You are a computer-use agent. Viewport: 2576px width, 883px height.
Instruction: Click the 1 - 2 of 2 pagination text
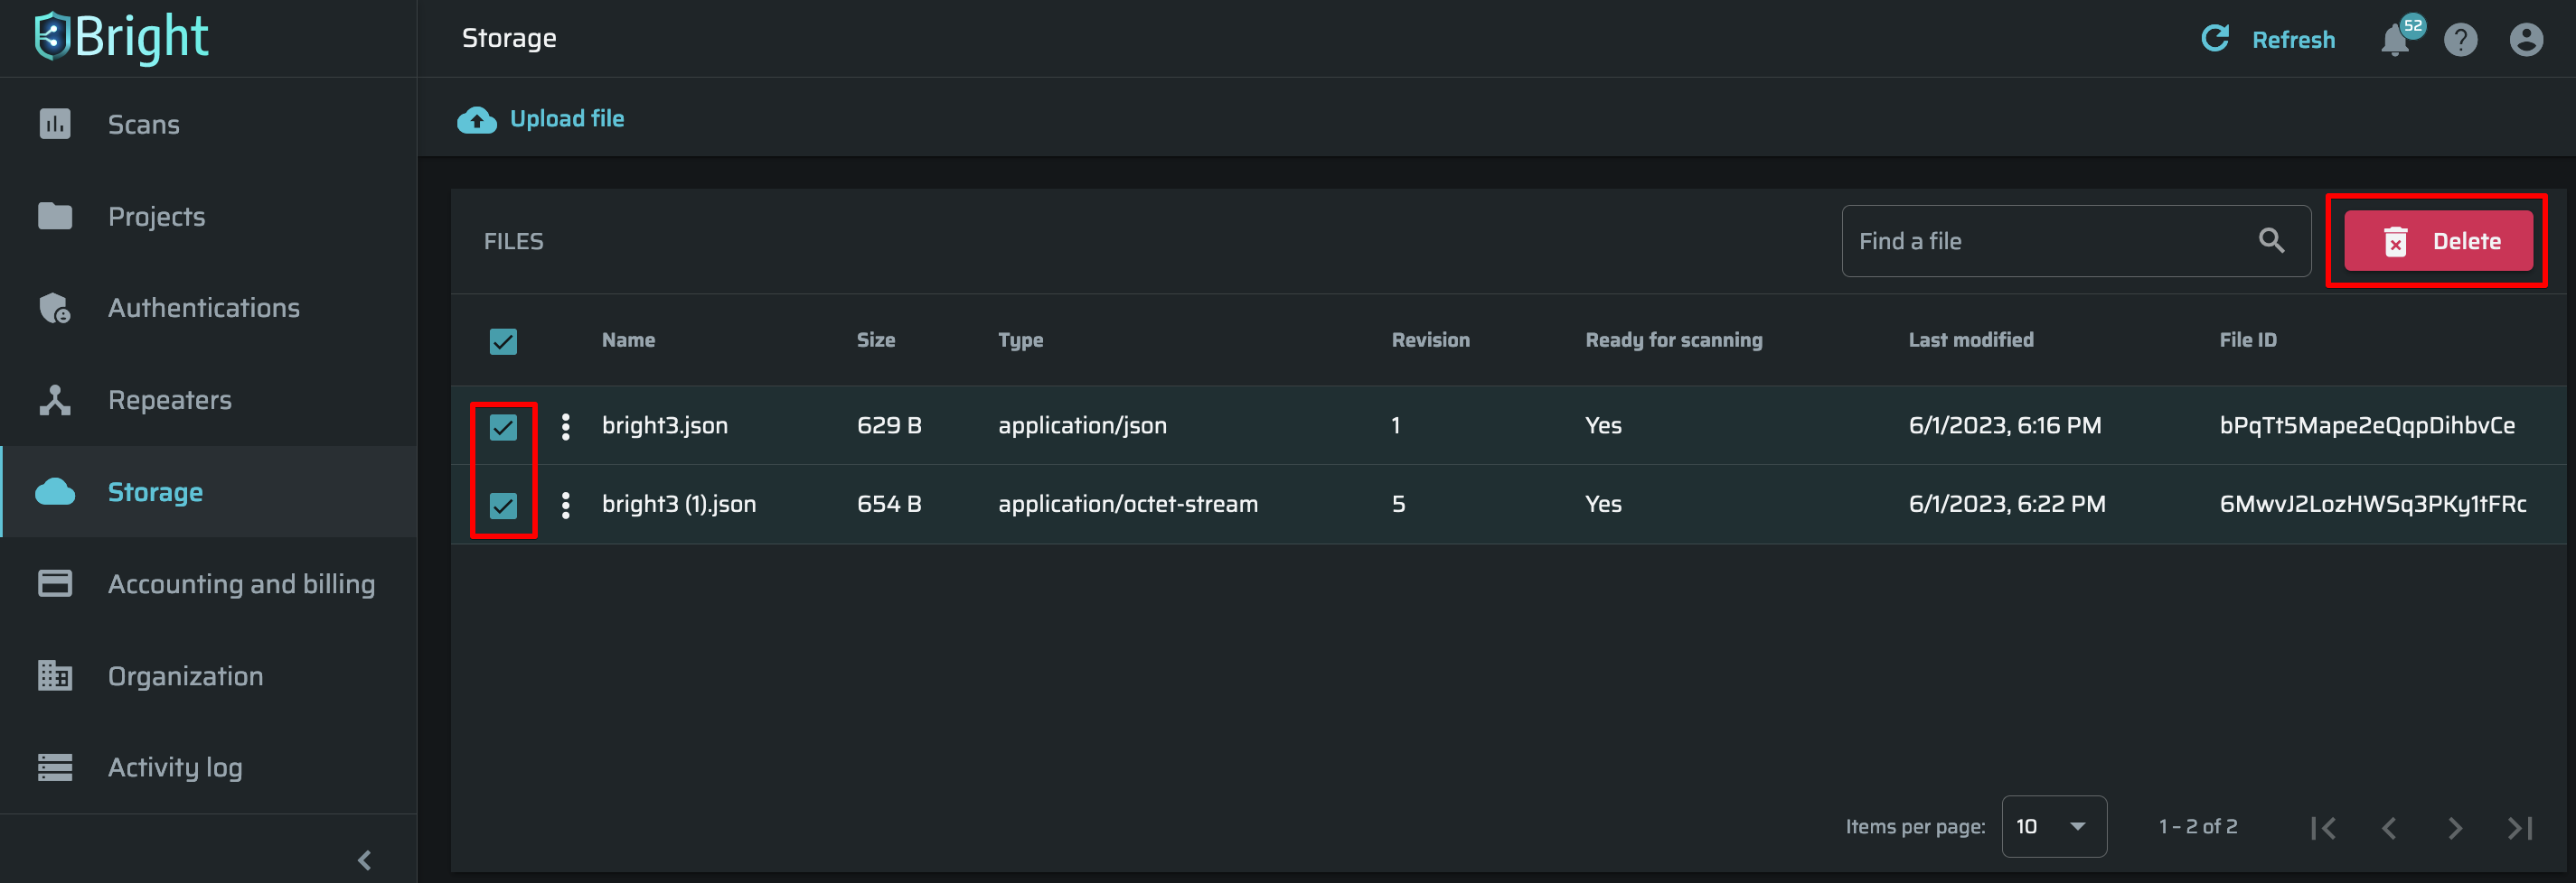(2198, 826)
